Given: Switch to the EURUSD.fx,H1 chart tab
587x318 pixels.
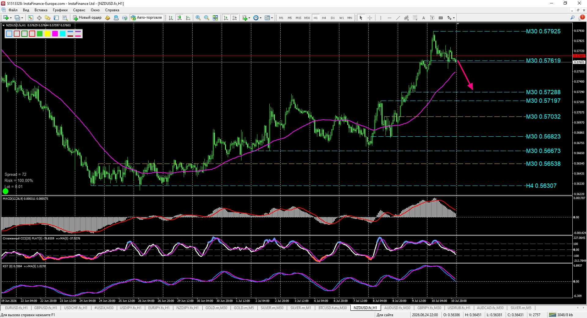Looking at the screenshot, I should 16,308.
